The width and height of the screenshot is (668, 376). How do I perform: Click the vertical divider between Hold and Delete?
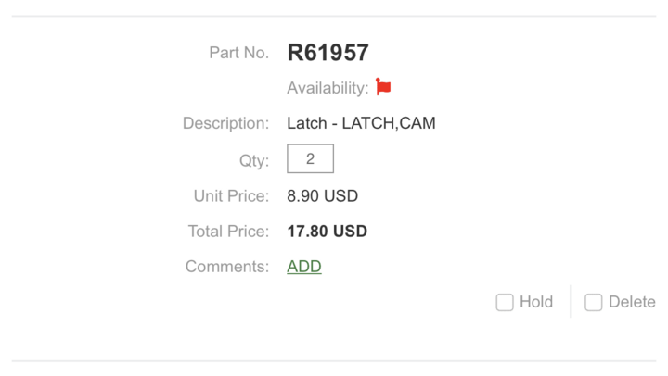tap(570, 301)
